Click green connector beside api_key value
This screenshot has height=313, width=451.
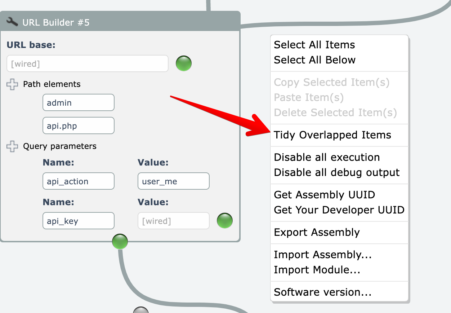(225, 221)
